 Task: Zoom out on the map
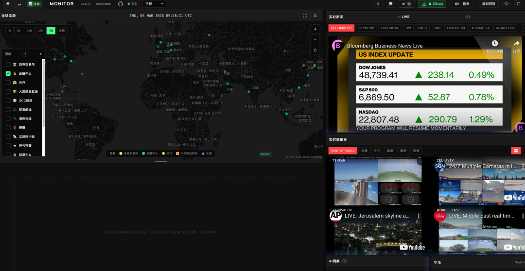(315, 39)
